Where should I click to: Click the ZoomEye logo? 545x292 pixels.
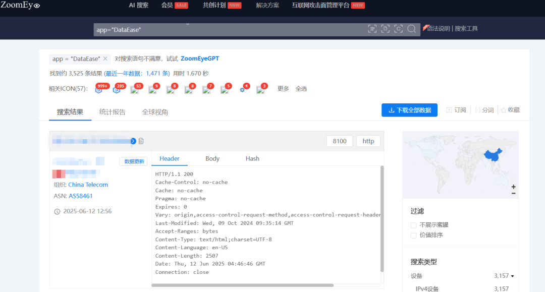[20, 5]
